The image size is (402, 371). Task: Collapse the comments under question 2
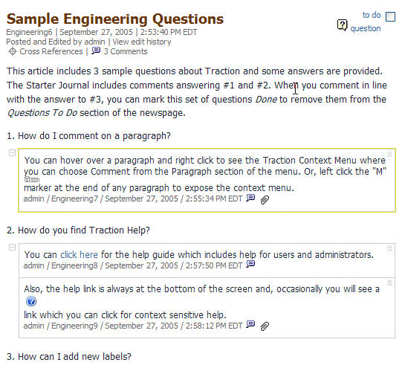[12, 247]
